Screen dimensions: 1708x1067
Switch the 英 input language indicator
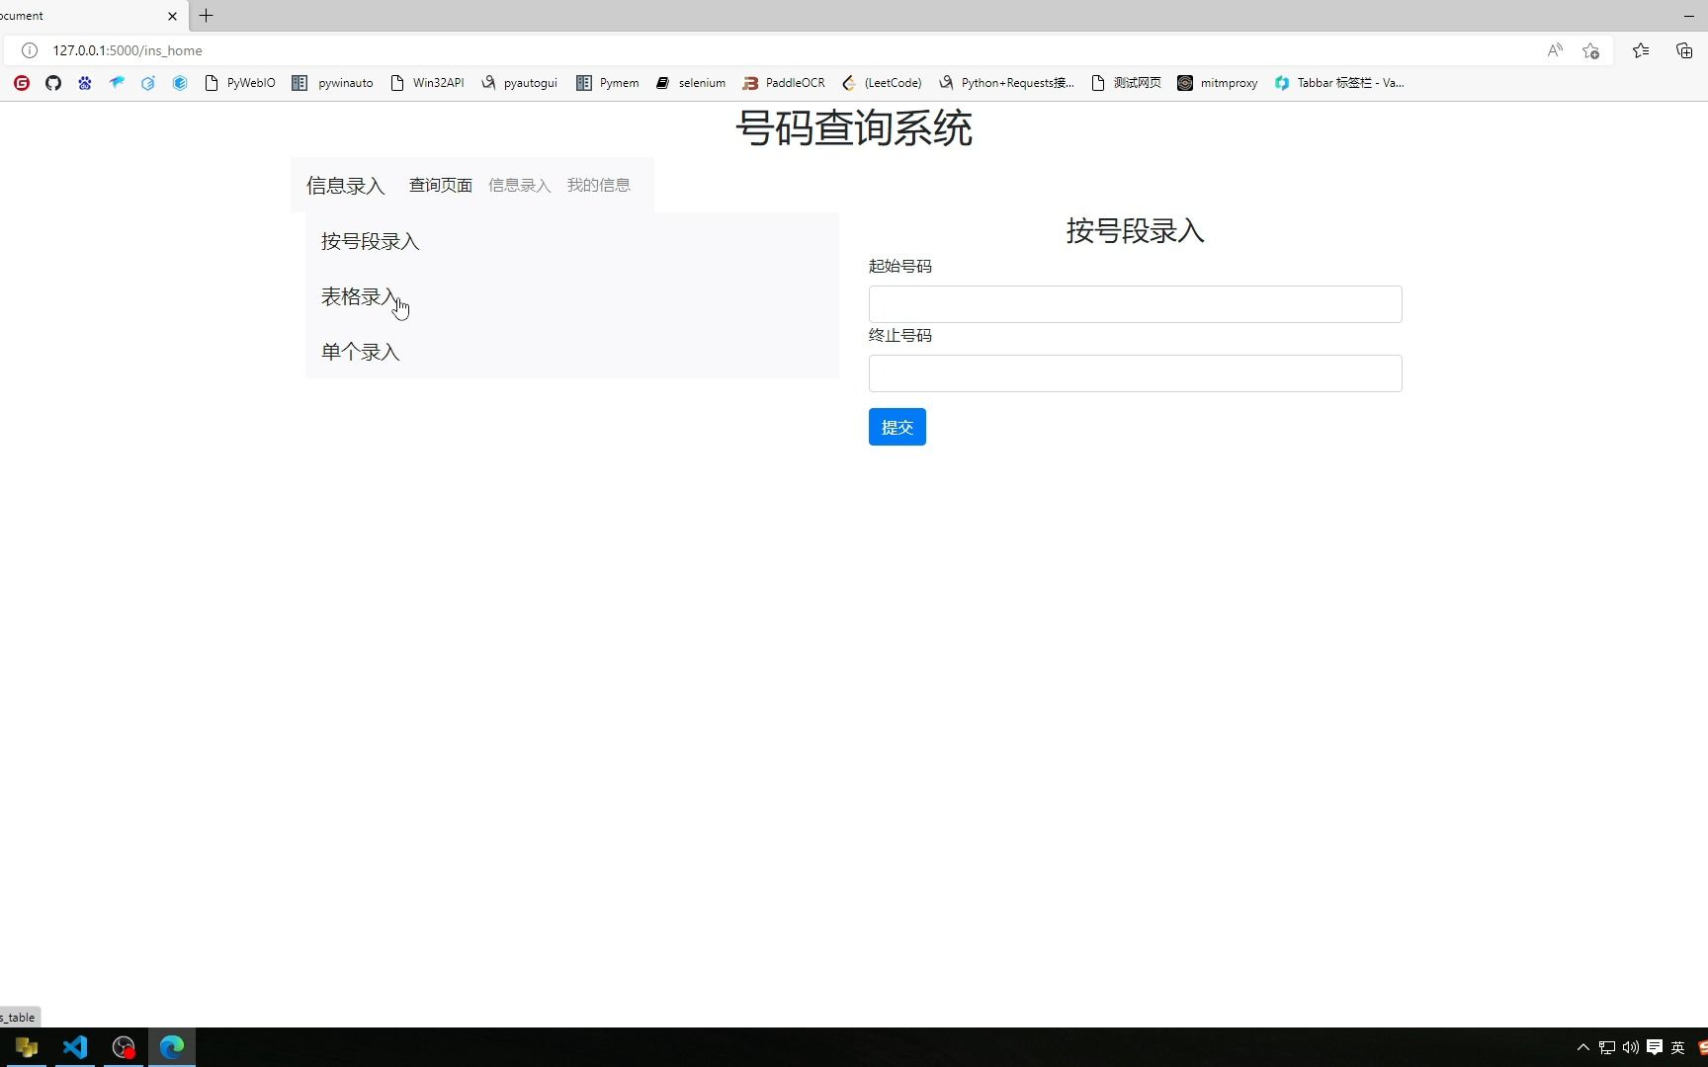pyautogui.click(x=1677, y=1047)
